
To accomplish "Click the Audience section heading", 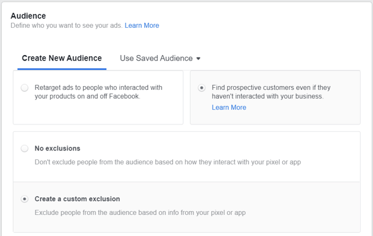I will point(28,16).
